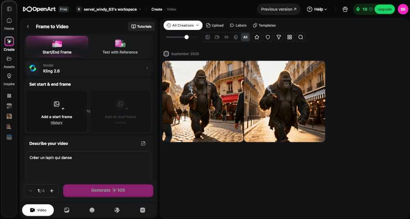Viewport: 410px width, 219px height.
Task: Select the Video mode tab
Action: [38, 210]
